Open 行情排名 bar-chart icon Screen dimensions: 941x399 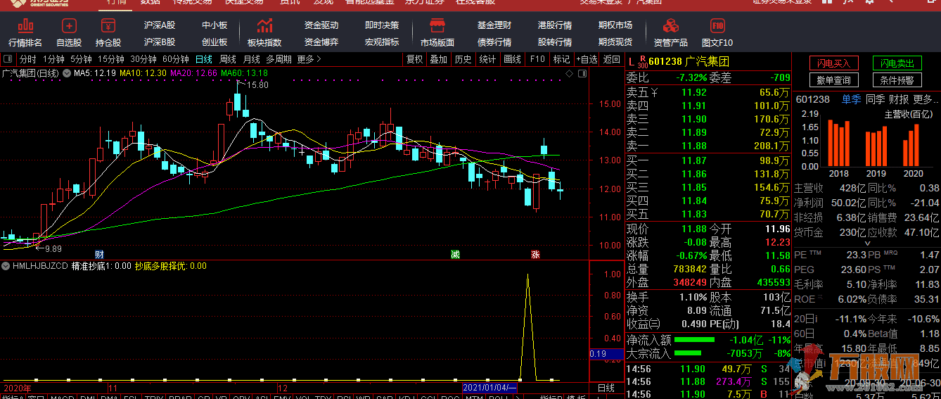(x=25, y=26)
